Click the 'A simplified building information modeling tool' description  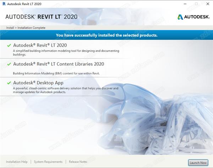pyautogui.click(x=66, y=53)
